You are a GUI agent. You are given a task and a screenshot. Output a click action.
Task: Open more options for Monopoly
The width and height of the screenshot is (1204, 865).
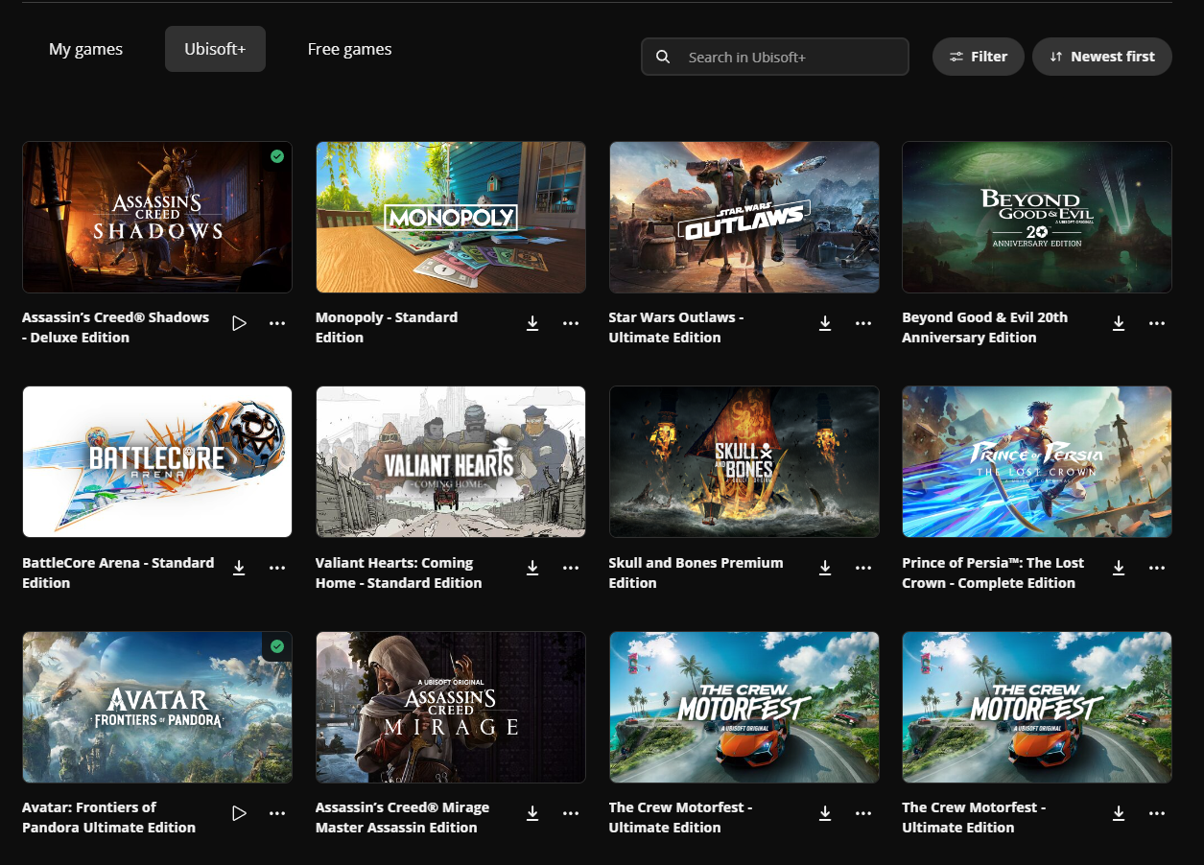[x=571, y=323]
